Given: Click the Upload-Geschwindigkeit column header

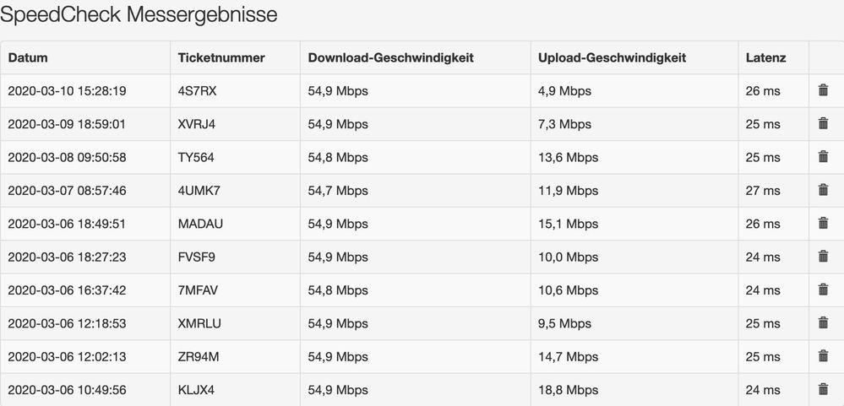Looking at the screenshot, I should click(x=612, y=58).
